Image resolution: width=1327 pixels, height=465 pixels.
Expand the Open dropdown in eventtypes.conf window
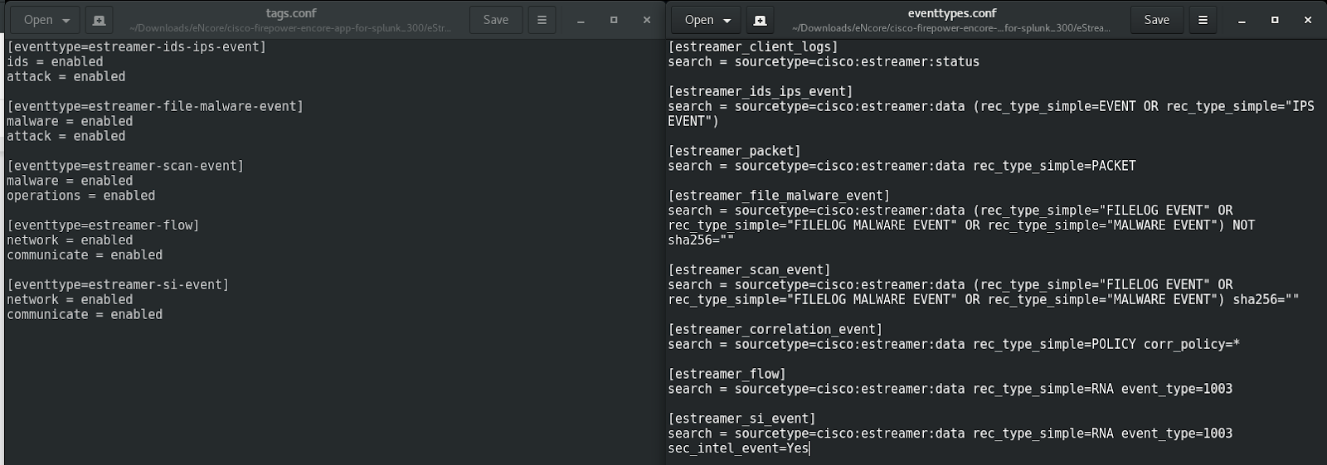tap(707, 20)
